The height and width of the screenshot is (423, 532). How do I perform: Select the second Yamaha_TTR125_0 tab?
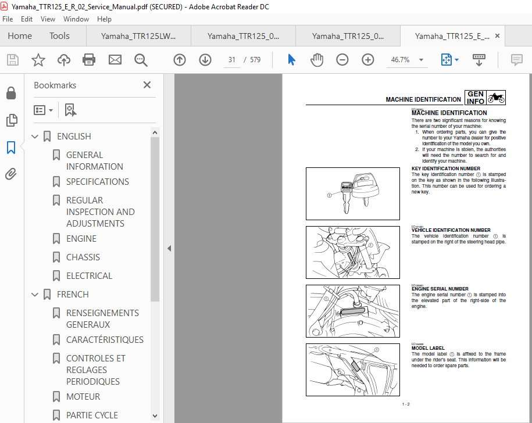243,36
